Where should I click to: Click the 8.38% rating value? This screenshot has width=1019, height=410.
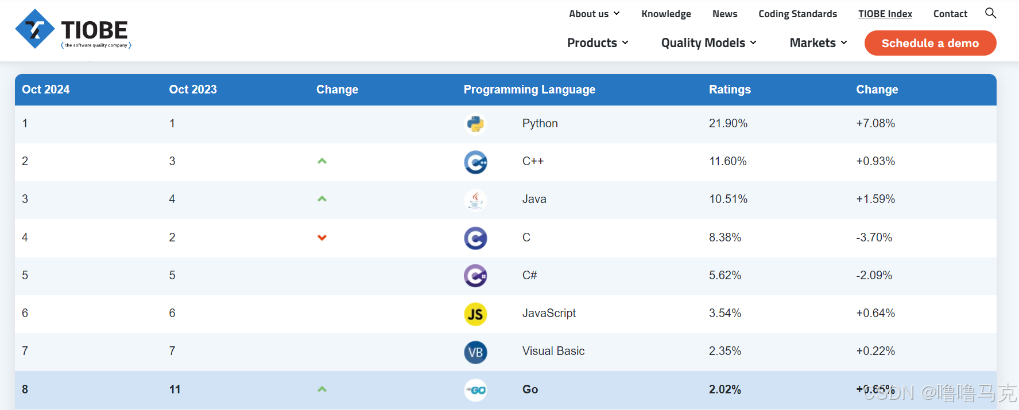point(724,237)
